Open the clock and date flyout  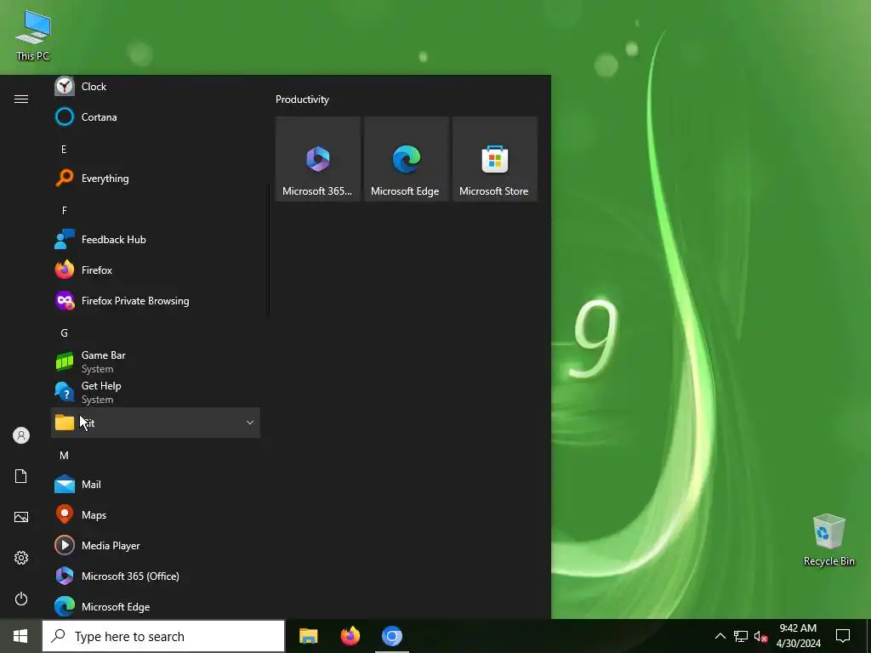coord(798,636)
